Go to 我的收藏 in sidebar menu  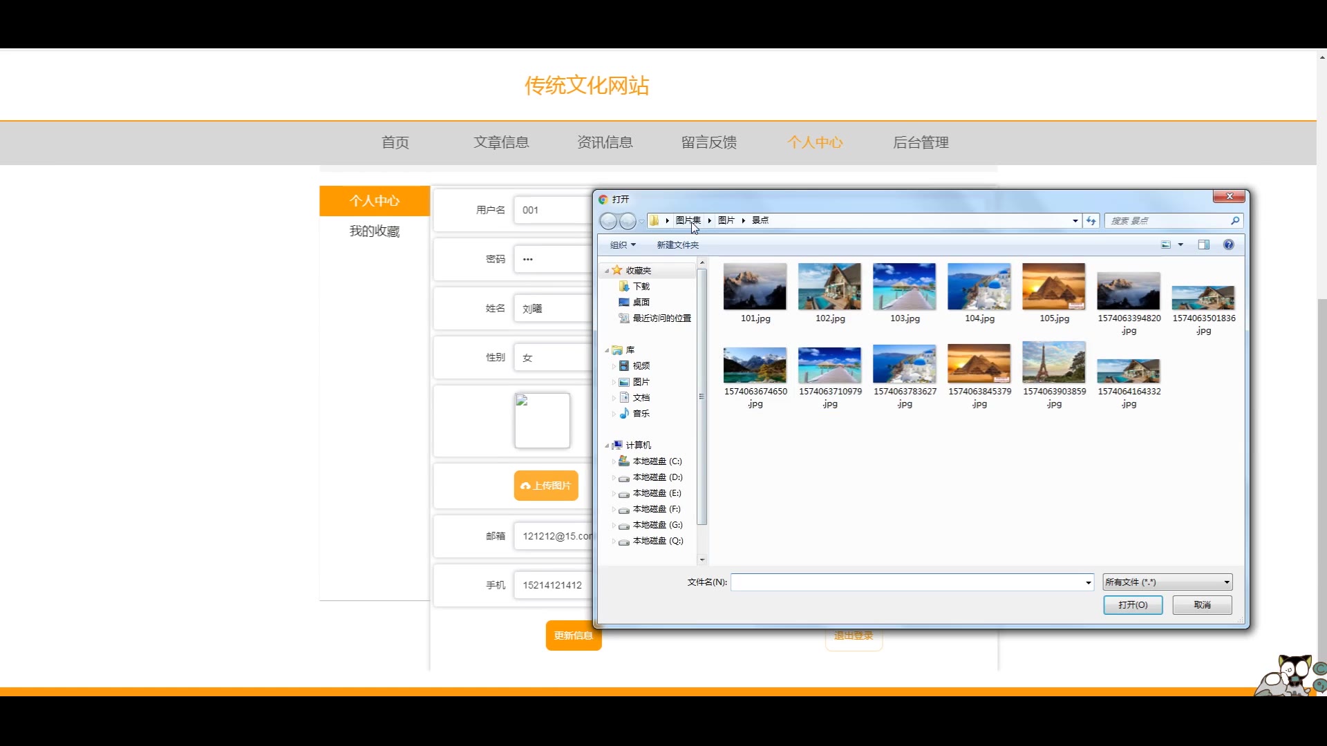point(374,231)
